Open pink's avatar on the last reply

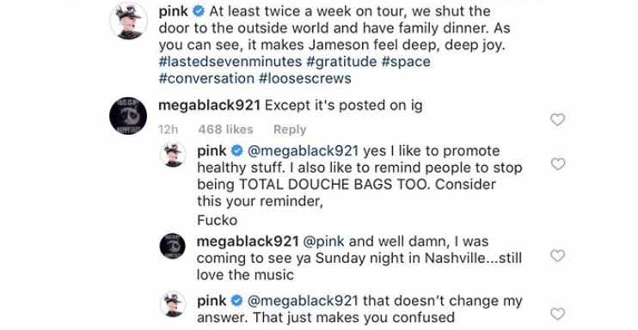click(173, 304)
